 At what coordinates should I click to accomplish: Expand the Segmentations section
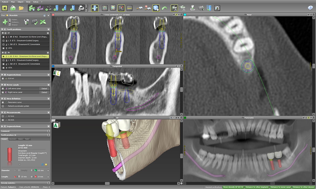coord(3,126)
